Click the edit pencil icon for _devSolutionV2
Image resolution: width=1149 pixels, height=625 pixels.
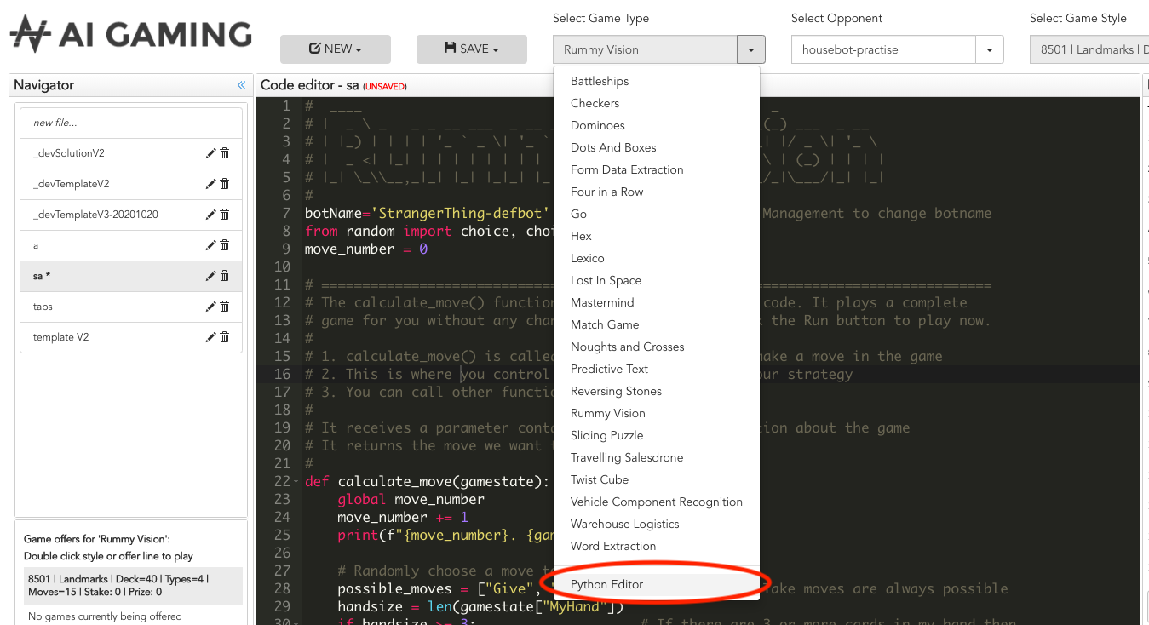point(210,153)
